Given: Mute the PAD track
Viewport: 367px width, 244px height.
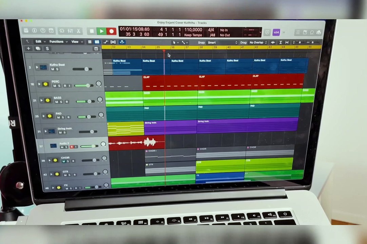Looking at the screenshot, I should click(x=59, y=117).
